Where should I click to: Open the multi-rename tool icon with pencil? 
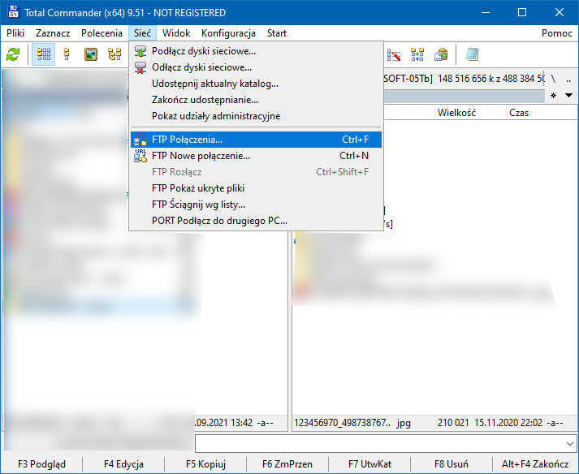coord(395,55)
